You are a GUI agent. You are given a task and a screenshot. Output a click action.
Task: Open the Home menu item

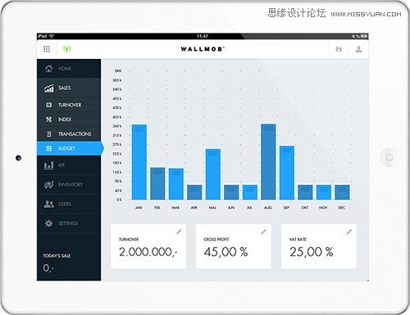click(x=69, y=69)
